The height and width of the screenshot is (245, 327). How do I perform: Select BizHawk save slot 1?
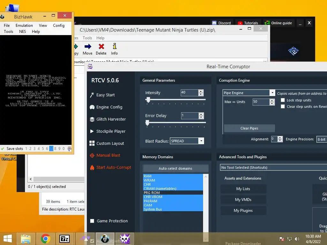tap(26, 149)
